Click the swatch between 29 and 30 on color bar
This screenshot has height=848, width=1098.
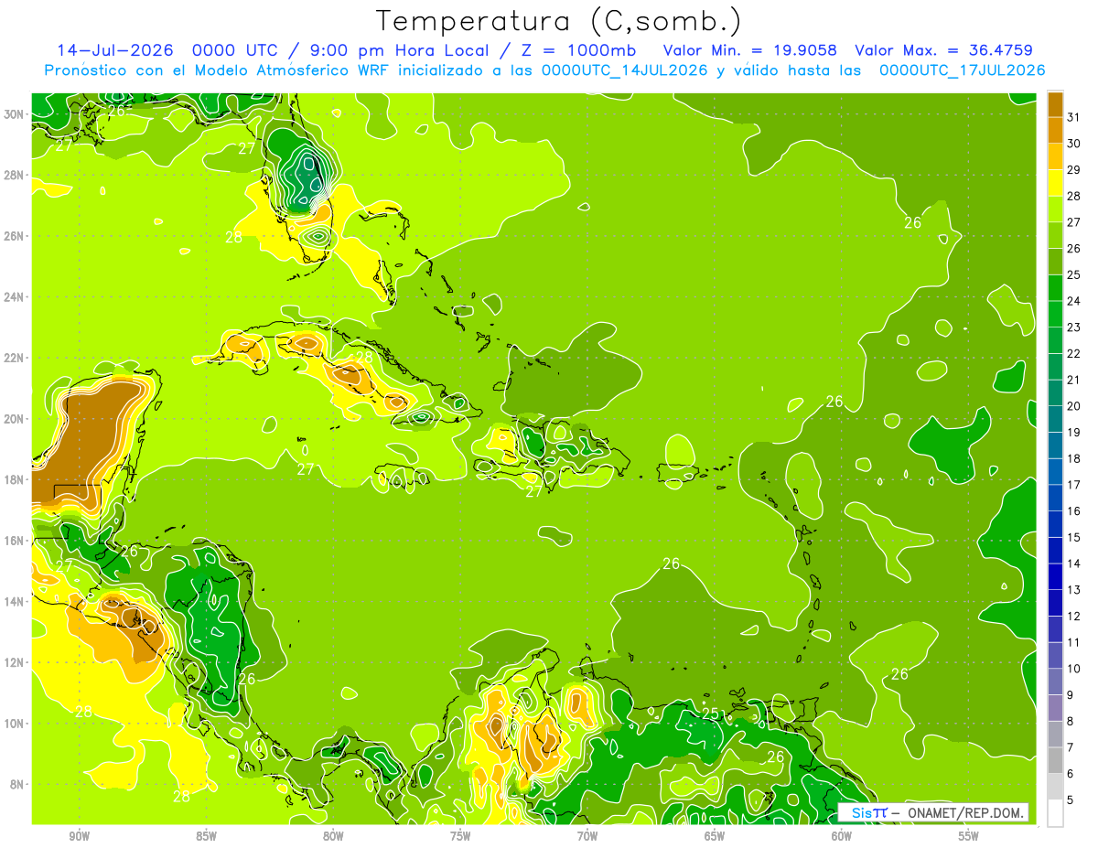(x=1055, y=156)
